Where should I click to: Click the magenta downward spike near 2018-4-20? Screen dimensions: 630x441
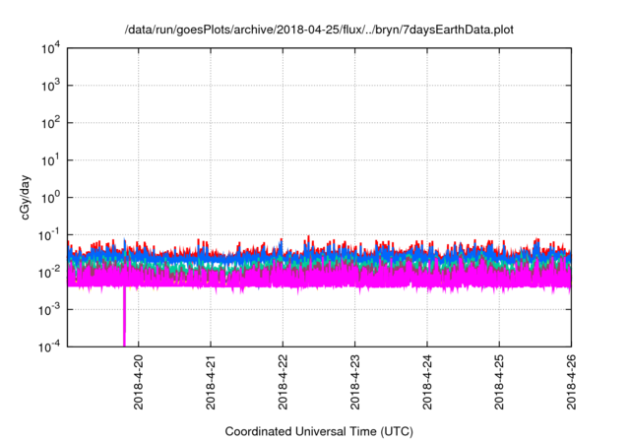pos(124,320)
